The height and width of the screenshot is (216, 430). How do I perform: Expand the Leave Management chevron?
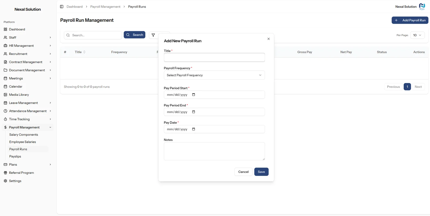point(50,103)
